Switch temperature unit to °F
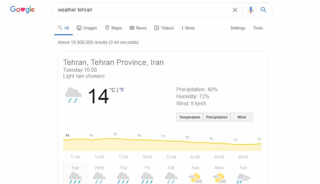 tap(122, 90)
